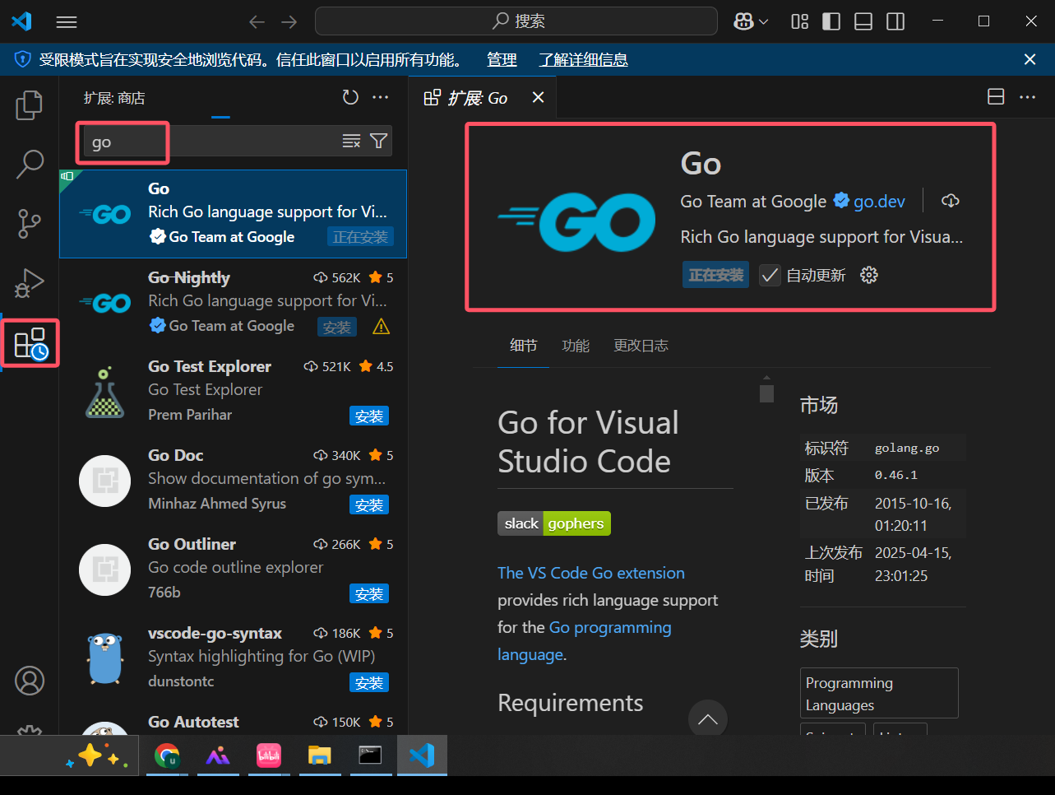The width and height of the screenshot is (1055, 795).
Task: Refresh the extensions marketplace list
Action: click(350, 98)
